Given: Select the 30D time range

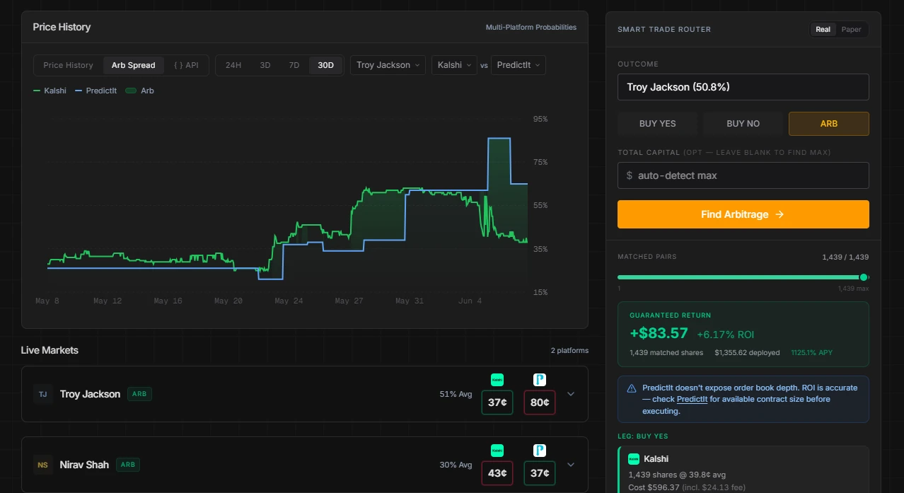Looking at the screenshot, I should [325, 65].
